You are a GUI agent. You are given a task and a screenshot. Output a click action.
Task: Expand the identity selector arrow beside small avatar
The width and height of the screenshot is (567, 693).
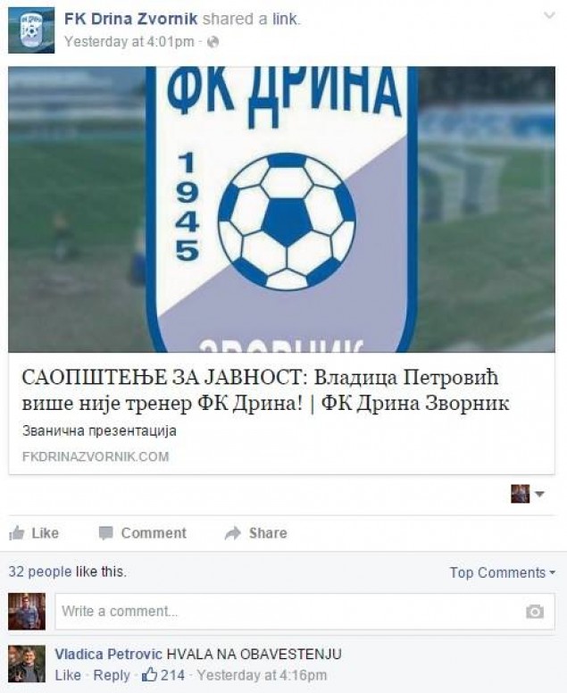(539, 494)
